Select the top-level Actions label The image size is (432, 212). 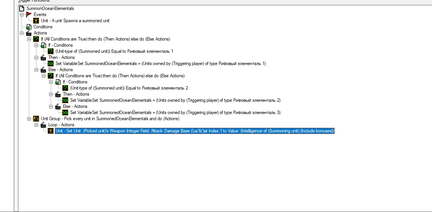tap(40, 33)
